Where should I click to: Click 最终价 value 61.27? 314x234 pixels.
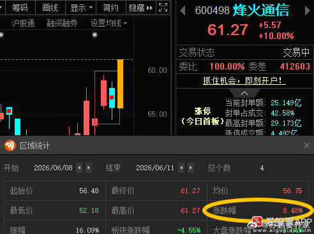click(x=190, y=191)
